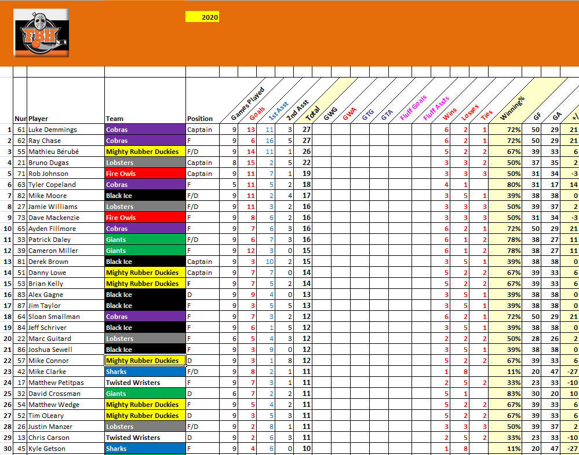
Task: Select Mike Clarke's blue Sharks team cell
Action: point(145,372)
